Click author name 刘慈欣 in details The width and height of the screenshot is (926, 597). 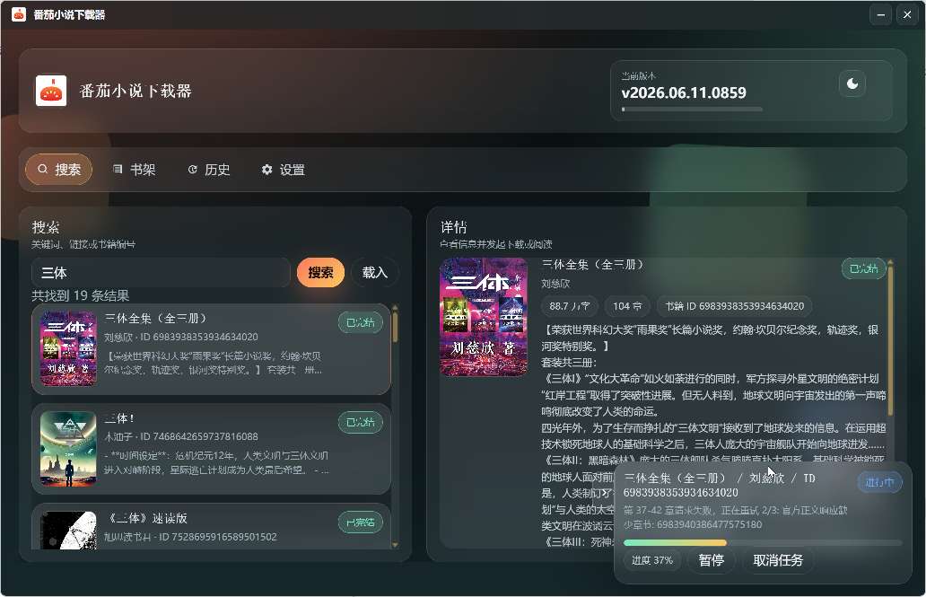tap(555, 284)
